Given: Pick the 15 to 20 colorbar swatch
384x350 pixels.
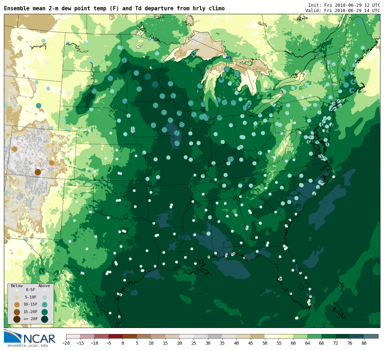Looking at the screenshot, I should pos(173,336).
